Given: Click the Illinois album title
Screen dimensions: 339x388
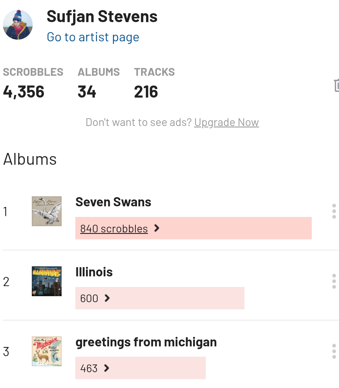Looking at the screenshot, I should 94,272.
